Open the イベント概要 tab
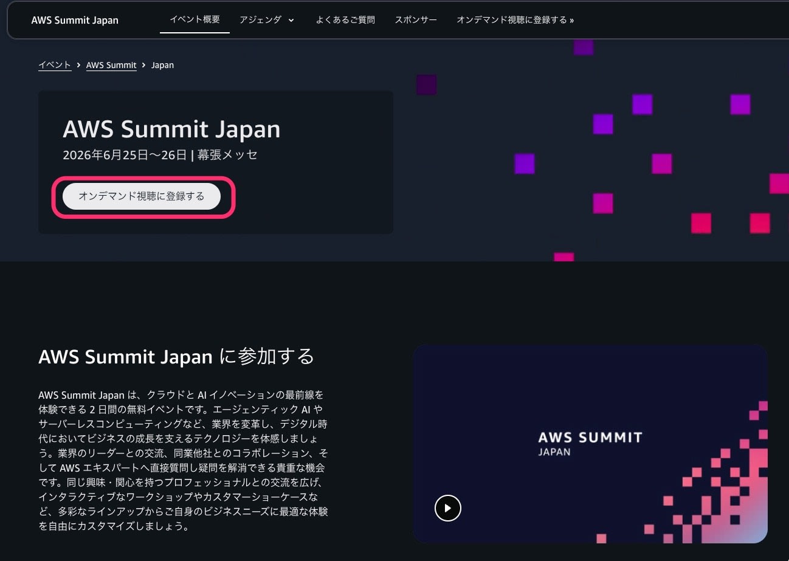Viewport: 789px width, 561px height. click(x=195, y=19)
